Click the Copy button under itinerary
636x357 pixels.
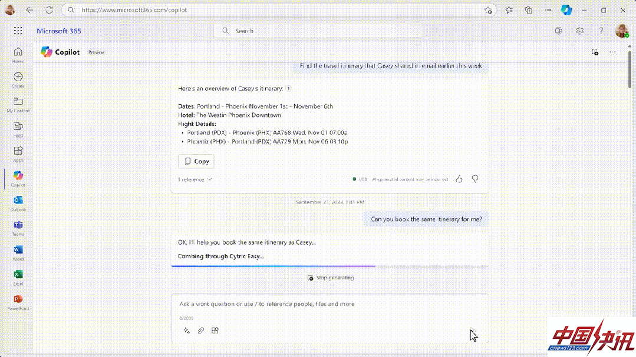click(x=196, y=161)
